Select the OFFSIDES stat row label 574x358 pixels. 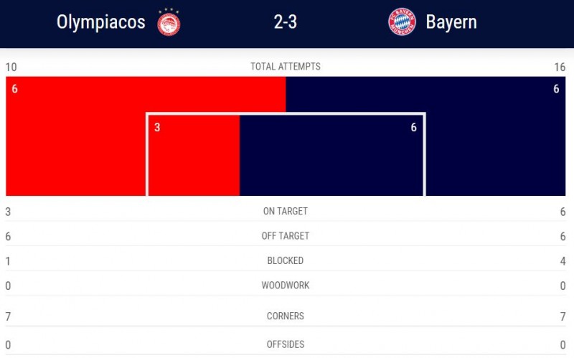(286, 344)
